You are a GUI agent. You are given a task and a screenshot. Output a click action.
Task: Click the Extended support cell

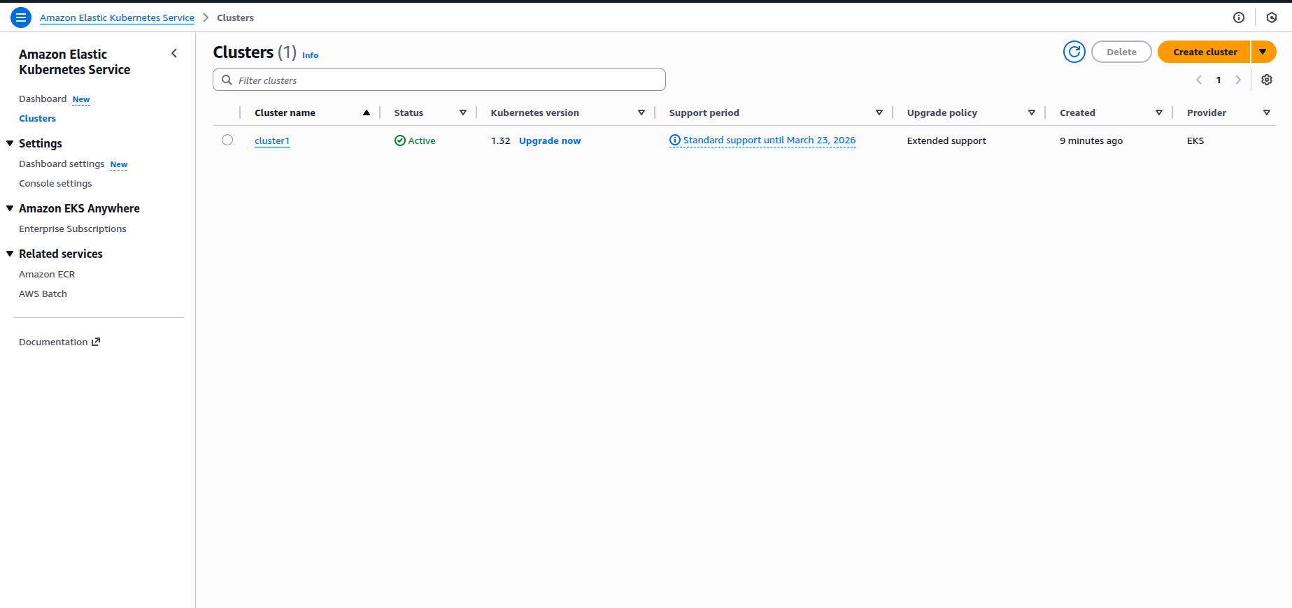pyautogui.click(x=946, y=140)
